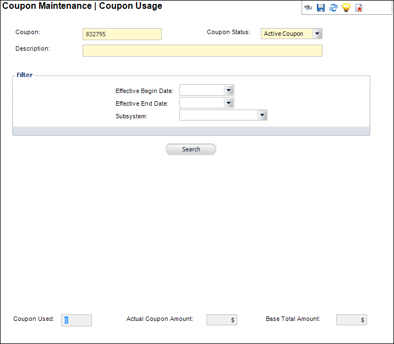Click the Actual Coupon Amount field
The height and width of the screenshot is (344, 394).
pyautogui.click(x=221, y=320)
